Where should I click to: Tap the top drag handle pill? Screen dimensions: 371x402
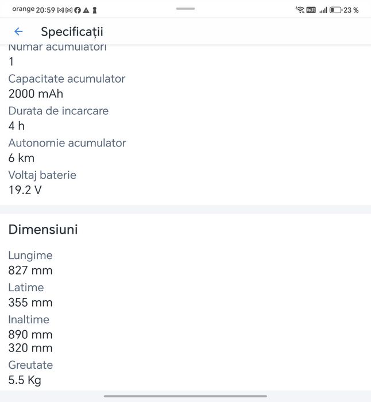pos(185,9)
